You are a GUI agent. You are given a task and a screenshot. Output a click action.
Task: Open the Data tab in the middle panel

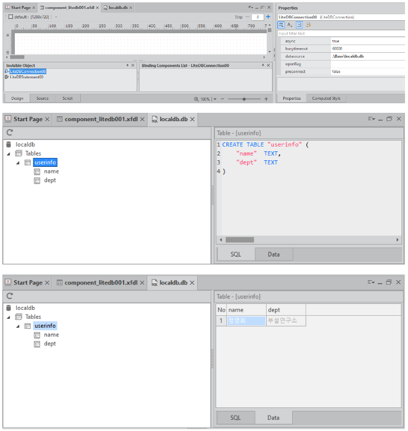tap(273, 254)
